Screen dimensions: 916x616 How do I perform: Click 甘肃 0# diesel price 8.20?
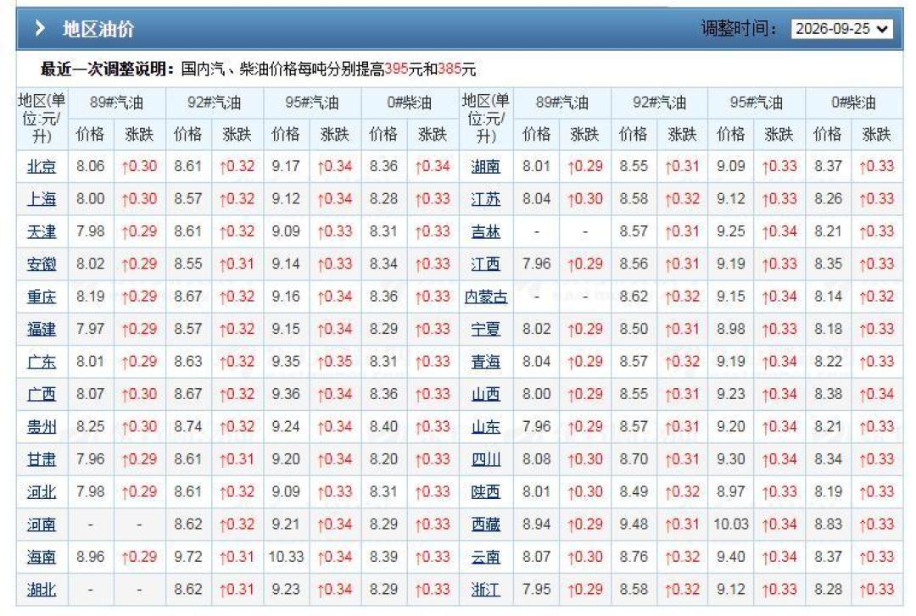pyautogui.click(x=383, y=459)
